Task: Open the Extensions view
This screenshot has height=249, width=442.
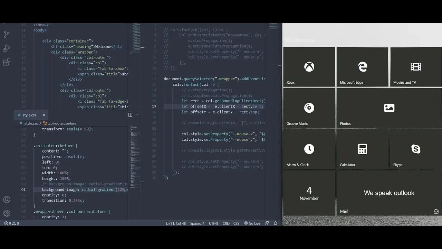Action: (7, 62)
